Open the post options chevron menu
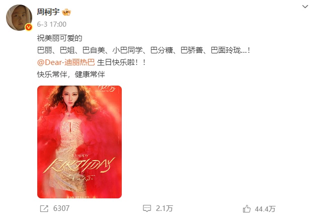Viewport: 317px width, 217px height. pyautogui.click(x=305, y=7)
